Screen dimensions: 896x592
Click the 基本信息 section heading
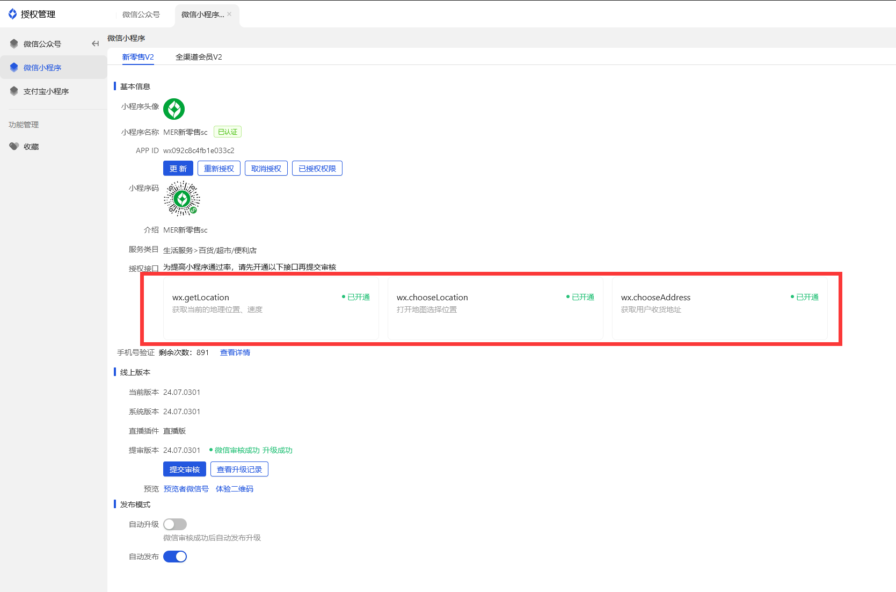click(x=135, y=86)
